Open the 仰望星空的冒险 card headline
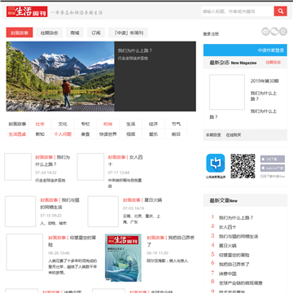The image size is (293, 293). click(72, 241)
